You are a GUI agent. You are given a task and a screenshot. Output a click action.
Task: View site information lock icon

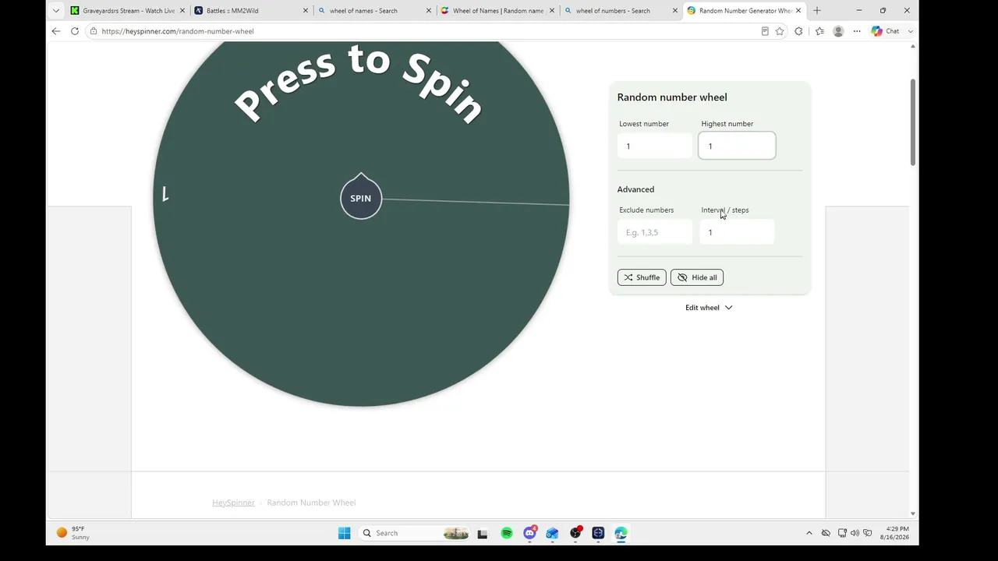click(94, 31)
